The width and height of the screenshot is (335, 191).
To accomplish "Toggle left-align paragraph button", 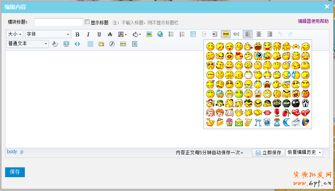I will pyautogui.click(x=248, y=34).
